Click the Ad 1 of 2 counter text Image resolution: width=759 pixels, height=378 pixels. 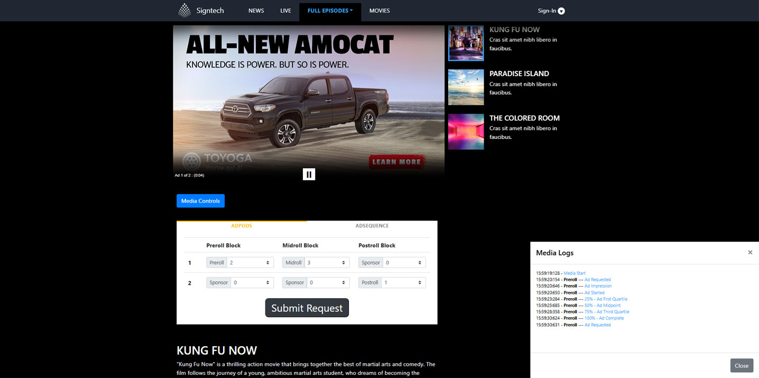coord(189,175)
